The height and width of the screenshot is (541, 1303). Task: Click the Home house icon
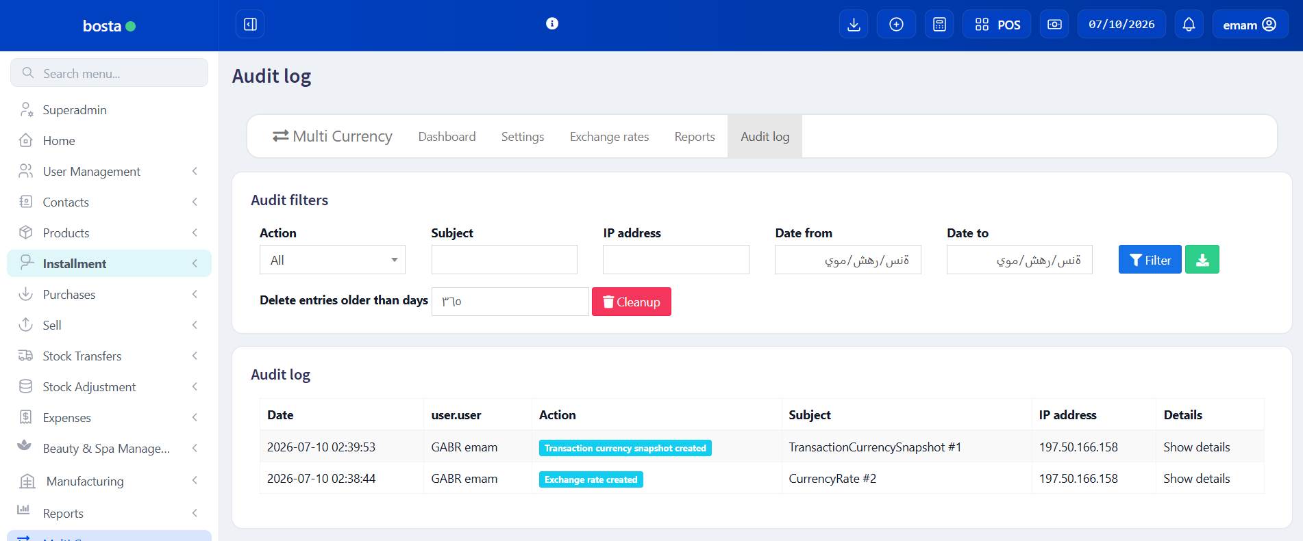tap(26, 140)
